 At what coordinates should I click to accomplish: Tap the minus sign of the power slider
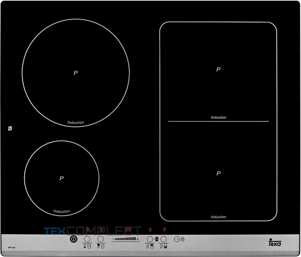(113, 239)
